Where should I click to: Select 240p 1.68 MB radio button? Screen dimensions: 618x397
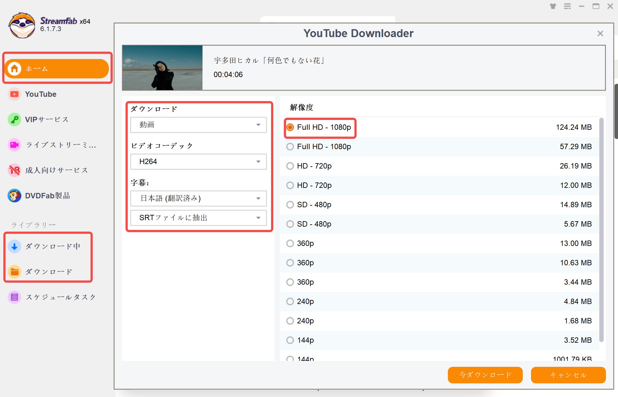[x=290, y=321]
